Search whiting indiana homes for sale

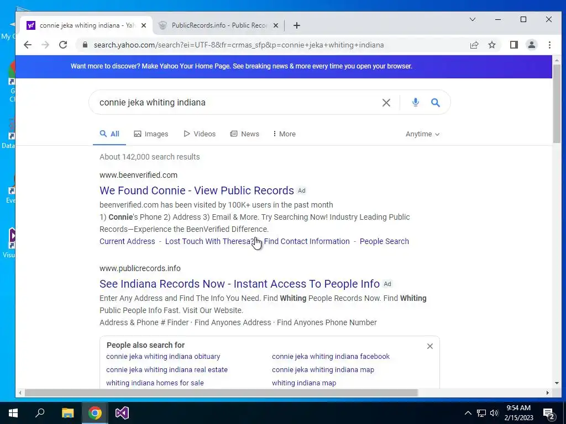(155, 383)
